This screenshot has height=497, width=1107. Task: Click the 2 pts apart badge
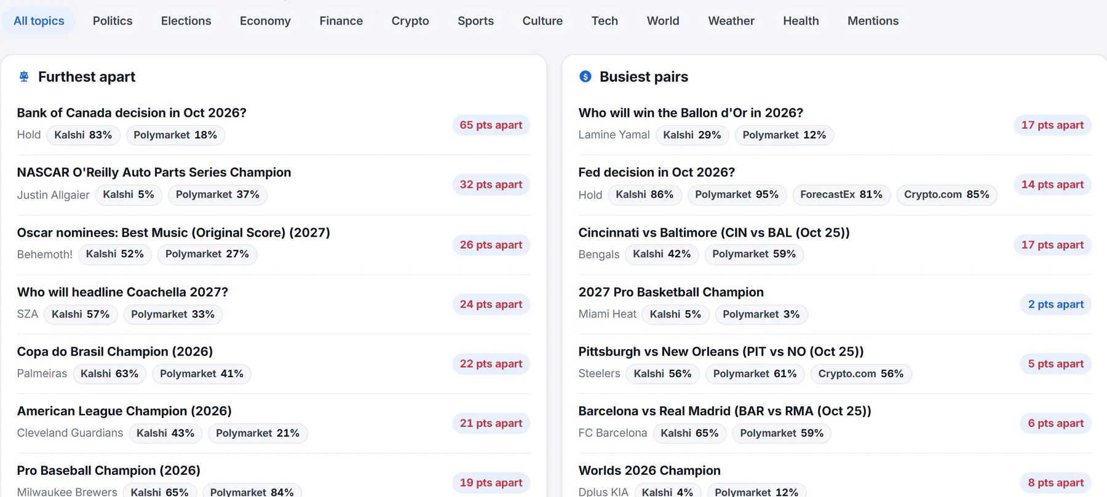point(1056,305)
